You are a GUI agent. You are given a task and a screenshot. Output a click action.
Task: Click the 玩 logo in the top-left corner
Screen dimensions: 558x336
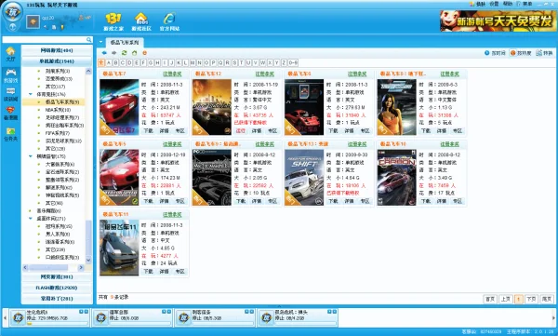click(x=12, y=11)
